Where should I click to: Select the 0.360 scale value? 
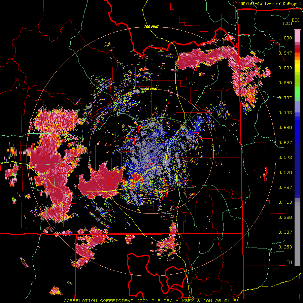pos(285,217)
